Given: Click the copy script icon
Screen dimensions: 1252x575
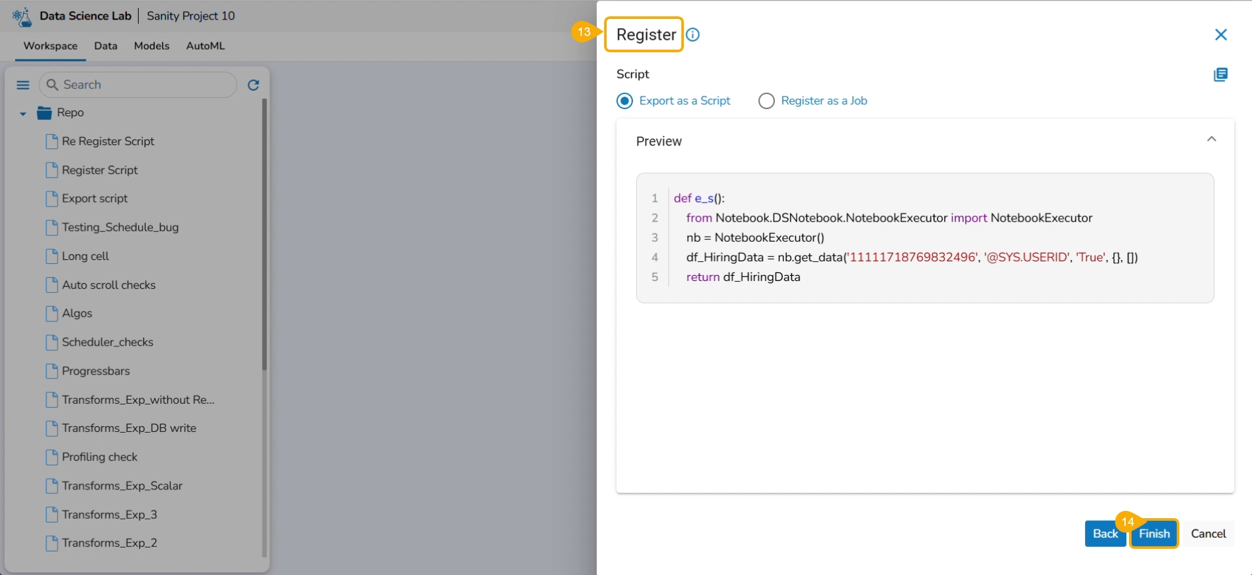Looking at the screenshot, I should [x=1221, y=74].
